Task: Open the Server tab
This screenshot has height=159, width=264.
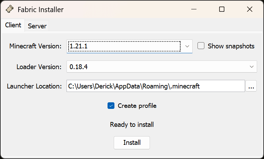Action: tap(37, 26)
